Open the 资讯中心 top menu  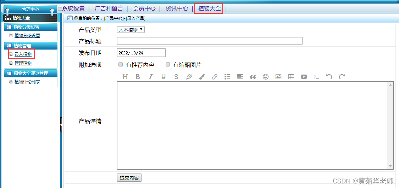coord(177,8)
